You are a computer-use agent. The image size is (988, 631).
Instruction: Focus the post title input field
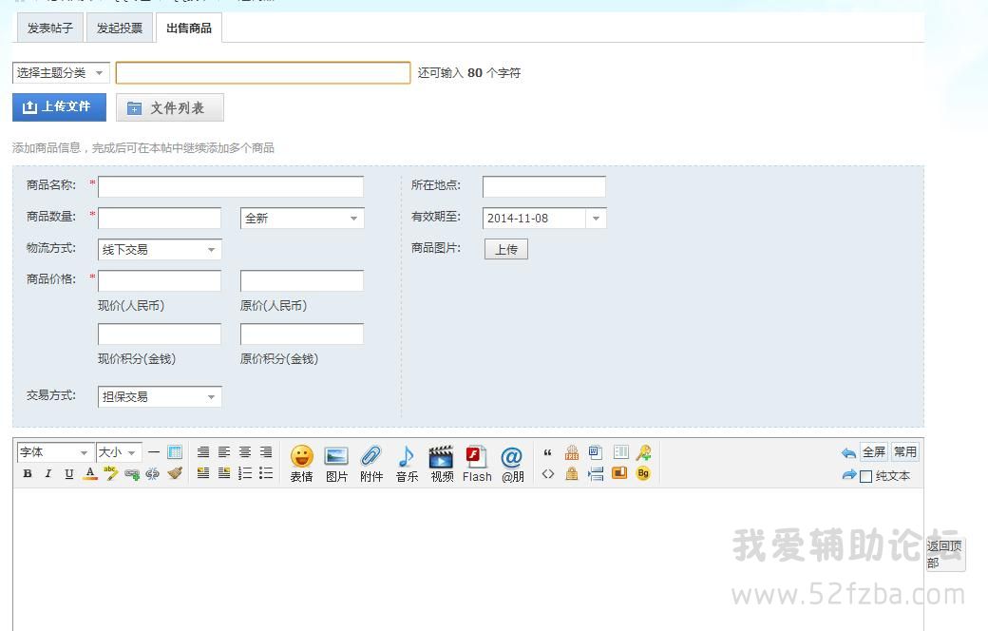263,72
